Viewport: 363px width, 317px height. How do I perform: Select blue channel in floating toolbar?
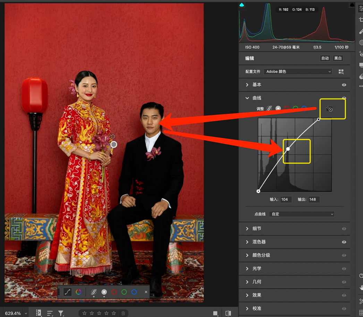tap(134, 292)
